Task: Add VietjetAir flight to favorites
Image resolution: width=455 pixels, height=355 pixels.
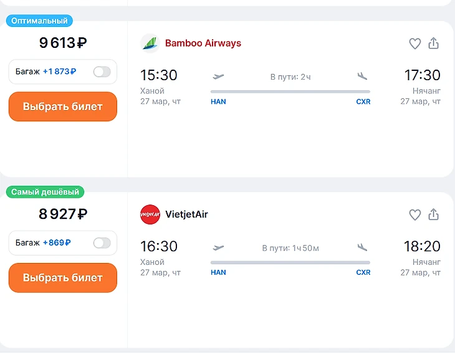Action: click(414, 214)
